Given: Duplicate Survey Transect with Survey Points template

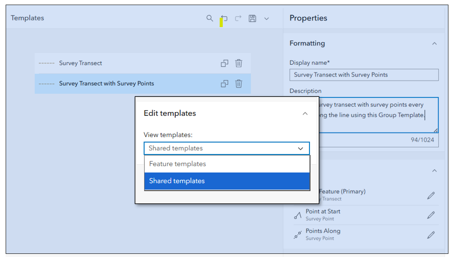Looking at the screenshot, I should click(x=224, y=84).
